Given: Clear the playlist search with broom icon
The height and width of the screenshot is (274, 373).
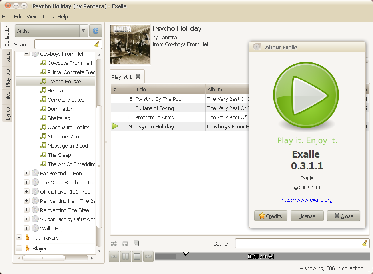Looking at the screenshot, I should click(365, 244).
